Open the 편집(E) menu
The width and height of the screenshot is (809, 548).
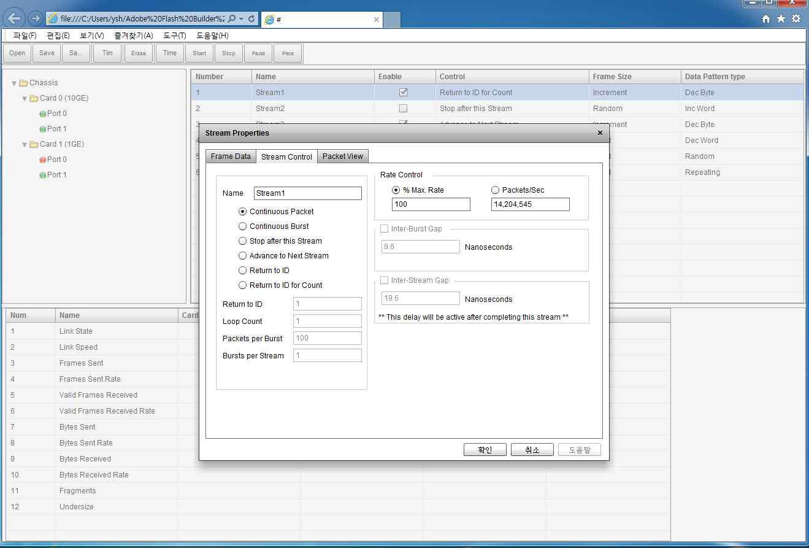coord(58,36)
